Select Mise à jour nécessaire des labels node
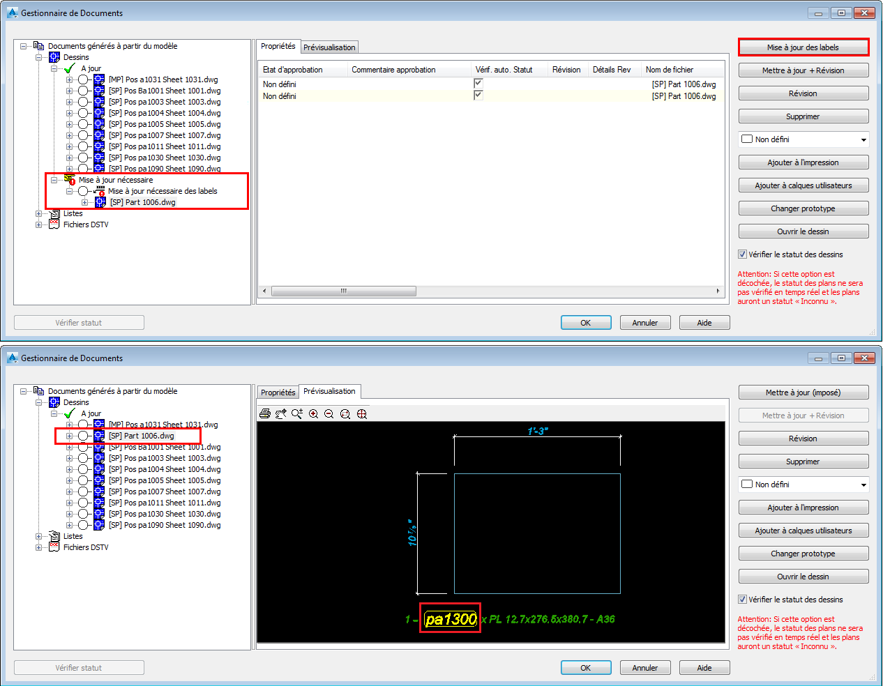 coord(163,191)
